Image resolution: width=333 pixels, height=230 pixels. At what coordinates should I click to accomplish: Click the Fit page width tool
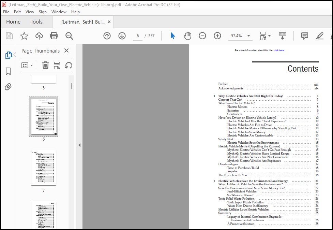click(263, 36)
